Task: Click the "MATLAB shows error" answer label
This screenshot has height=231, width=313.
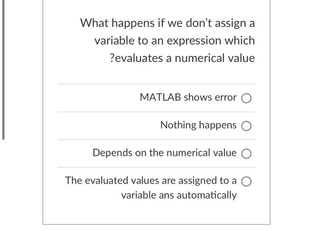Action: (188, 97)
